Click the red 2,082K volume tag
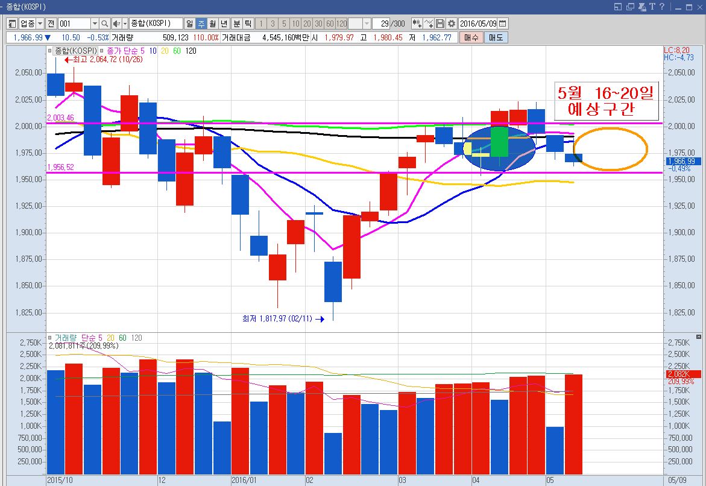Screen dimensions: 706x486 pyautogui.click(x=683, y=374)
